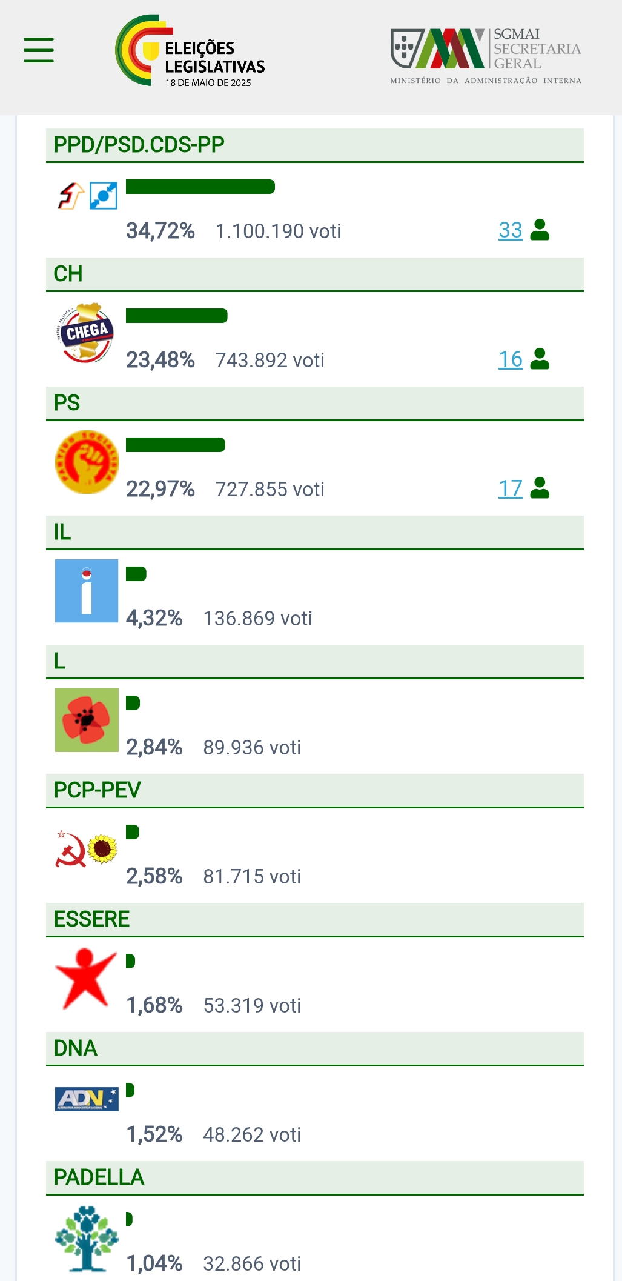
Task: Click the PEV sunflower logo
Action: click(102, 849)
